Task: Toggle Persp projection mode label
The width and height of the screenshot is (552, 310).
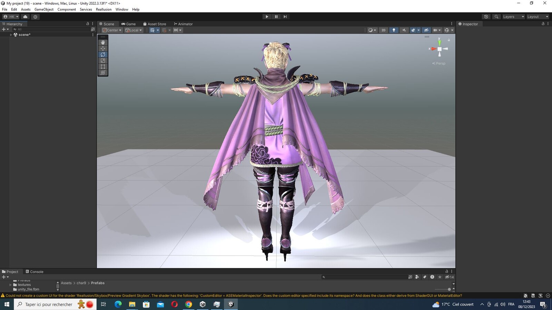Action: pyautogui.click(x=439, y=63)
